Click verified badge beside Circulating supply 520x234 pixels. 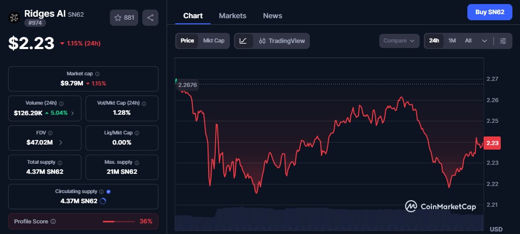[108, 192]
